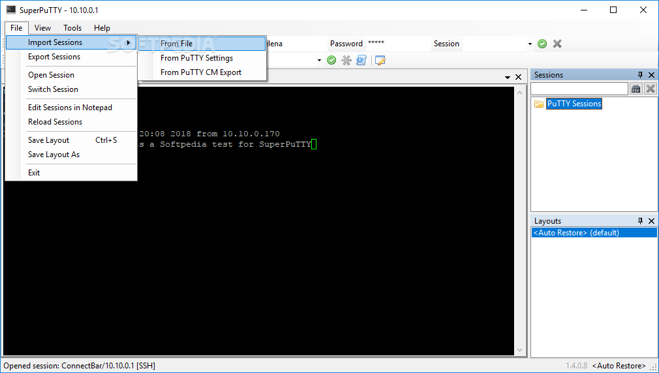Click the Layouts panel title
Image resolution: width=659 pixels, height=373 pixels.
point(547,221)
